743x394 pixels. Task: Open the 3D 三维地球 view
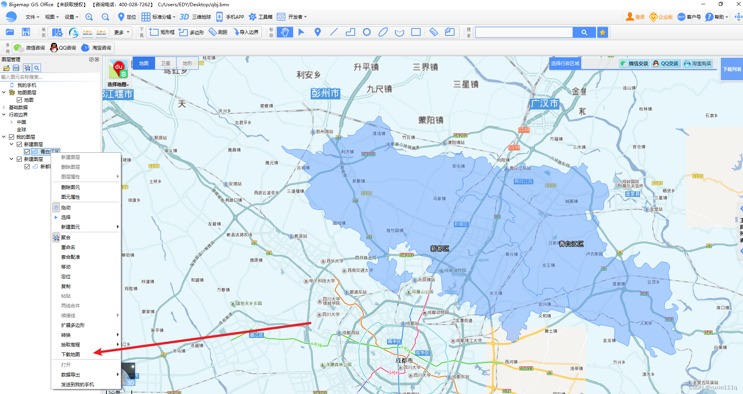195,17
